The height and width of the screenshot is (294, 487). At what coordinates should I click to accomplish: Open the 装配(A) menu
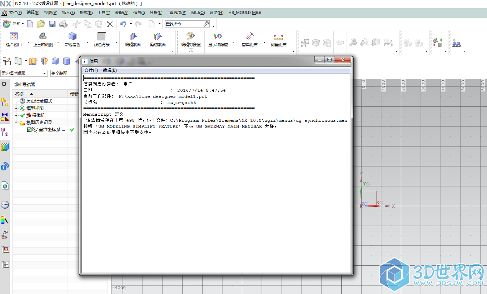[121, 13]
